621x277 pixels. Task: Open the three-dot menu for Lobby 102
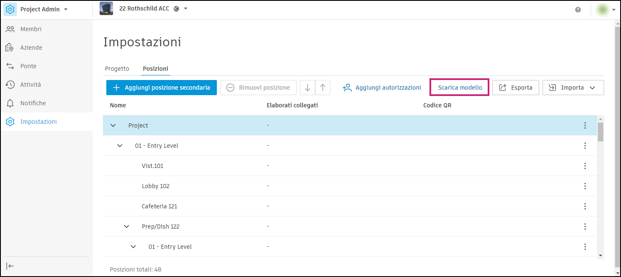585,186
